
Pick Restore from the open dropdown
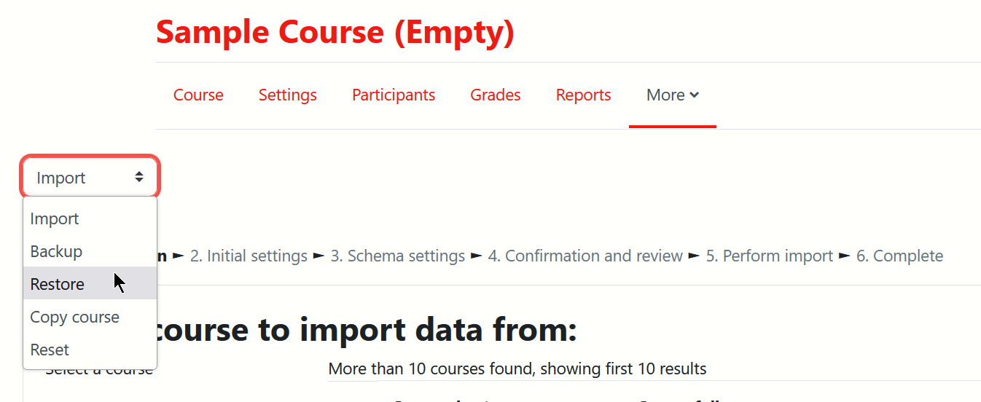pos(90,283)
